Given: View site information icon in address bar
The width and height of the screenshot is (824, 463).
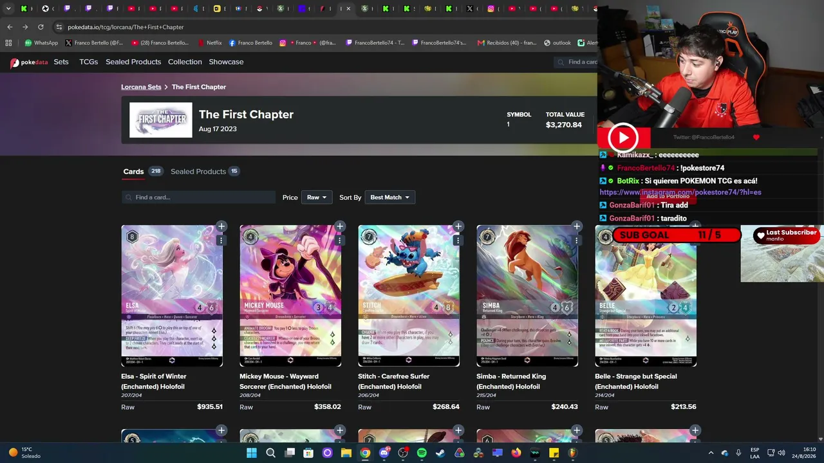Looking at the screenshot, I should (59, 27).
